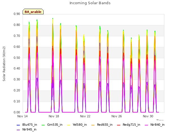Click the 0.70 y-axis tick label
The height and width of the screenshot is (135, 181).
point(17,36)
